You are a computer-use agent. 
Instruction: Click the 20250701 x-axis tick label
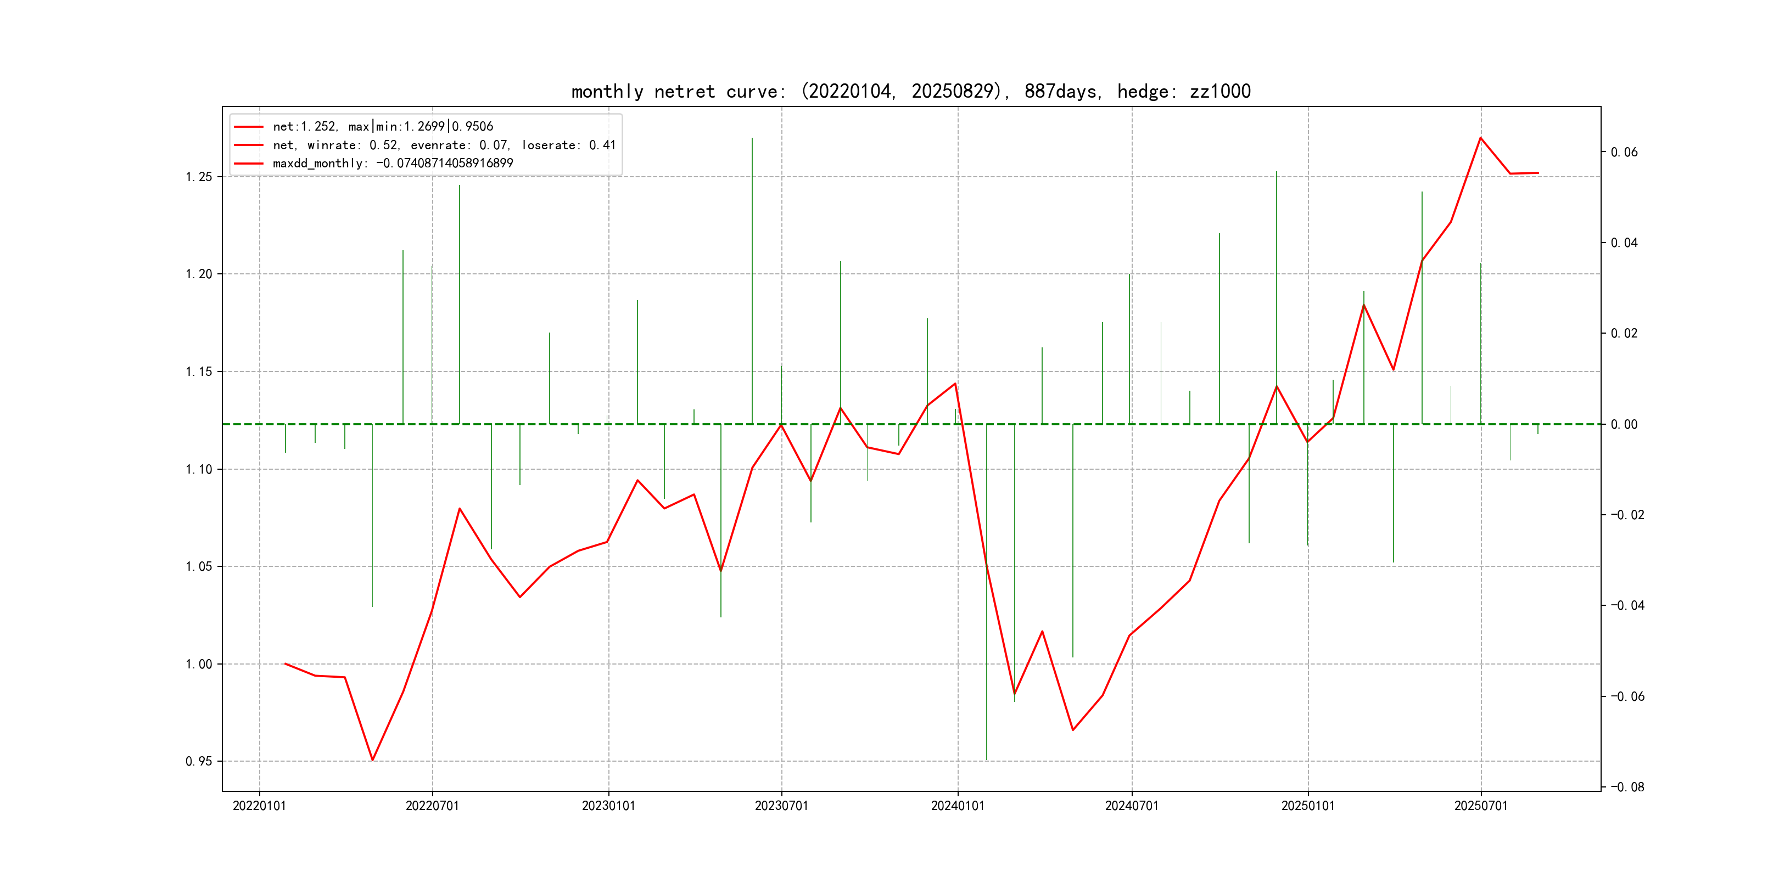click(1481, 806)
